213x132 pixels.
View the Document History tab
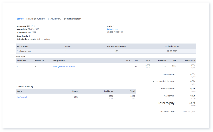click(73, 19)
